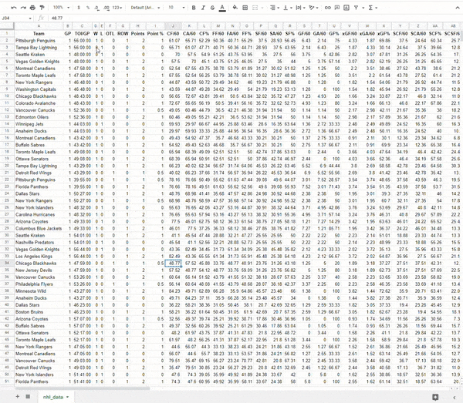Redo the last undone action
The height and width of the screenshot is (403, 463).
[23, 8]
